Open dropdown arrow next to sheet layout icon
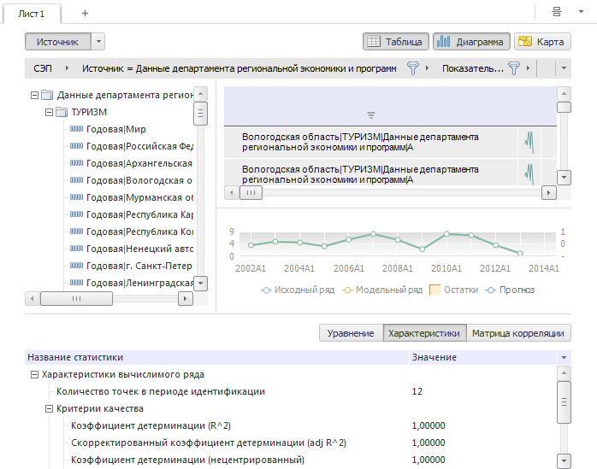The height and width of the screenshot is (469, 597). pyautogui.click(x=581, y=12)
